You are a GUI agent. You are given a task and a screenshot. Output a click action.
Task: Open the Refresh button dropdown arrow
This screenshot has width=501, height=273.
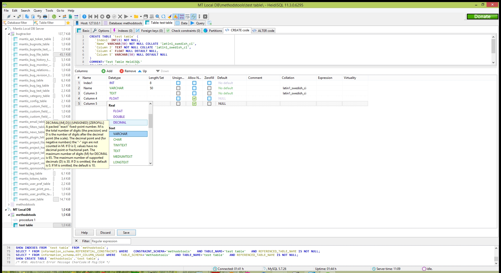pos(60,17)
